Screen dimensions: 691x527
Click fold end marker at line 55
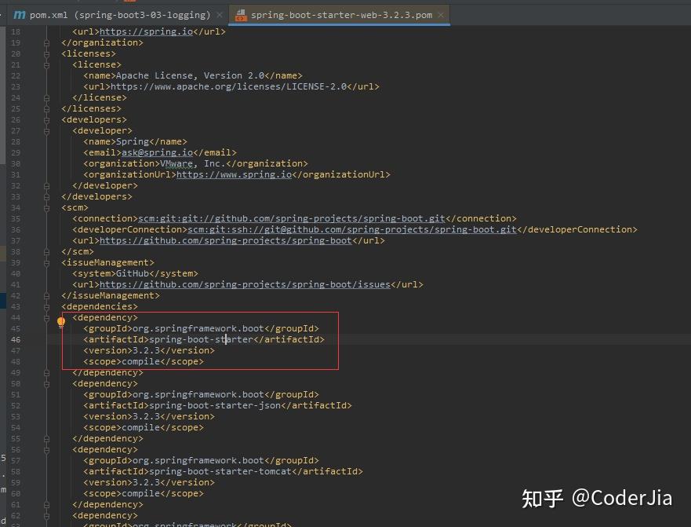coord(47,439)
